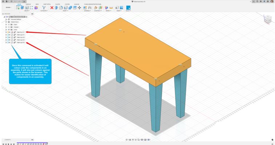275x145 pixels.
Task: Click the Insert Canvas image icon
Action: (121, 8)
